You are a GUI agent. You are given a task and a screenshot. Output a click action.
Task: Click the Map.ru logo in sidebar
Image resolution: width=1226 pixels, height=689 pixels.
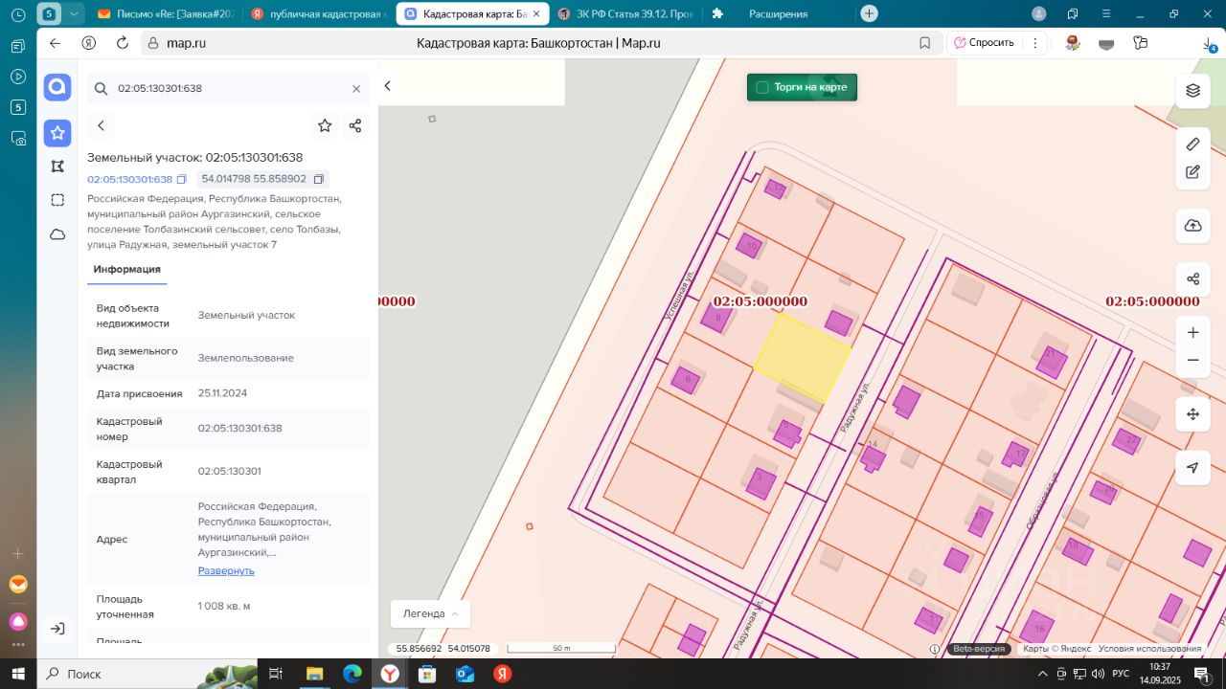(x=57, y=87)
